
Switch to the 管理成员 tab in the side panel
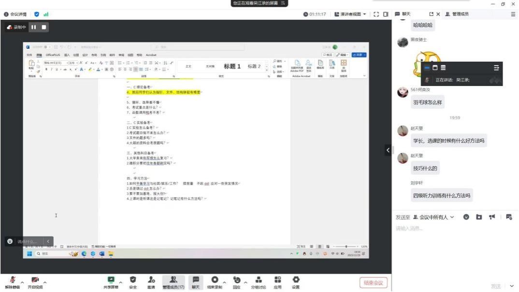(457, 14)
